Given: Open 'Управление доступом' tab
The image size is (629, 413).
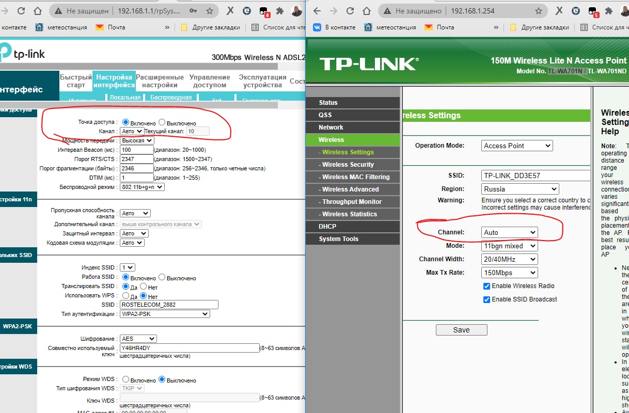Looking at the screenshot, I should coord(210,81).
